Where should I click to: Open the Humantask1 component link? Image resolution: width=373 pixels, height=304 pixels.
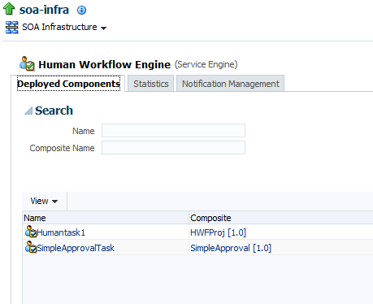point(61,232)
